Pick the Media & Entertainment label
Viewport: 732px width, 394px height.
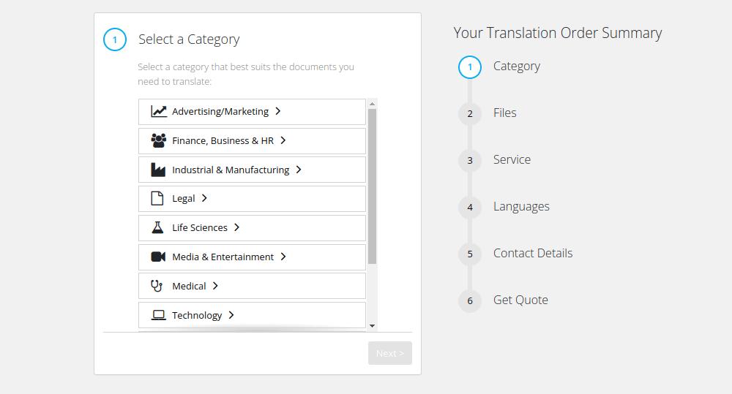(x=223, y=257)
